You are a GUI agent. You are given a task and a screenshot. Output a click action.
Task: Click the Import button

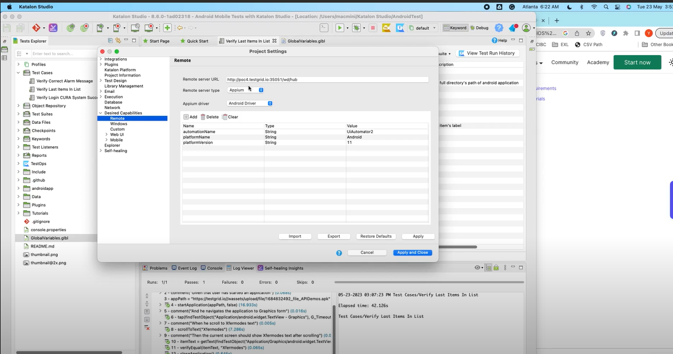point(295,237)
